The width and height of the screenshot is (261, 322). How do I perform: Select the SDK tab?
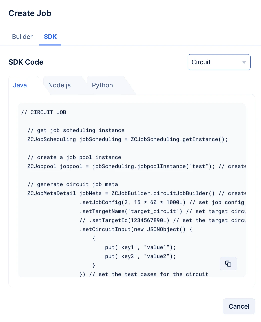[x=50, y=37]
